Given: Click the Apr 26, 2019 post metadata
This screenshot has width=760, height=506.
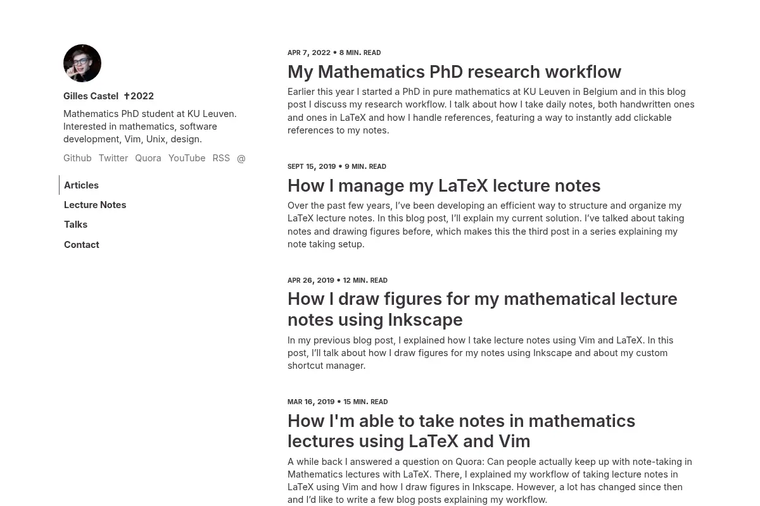Looking at the screenshot, I should pos(338,280).
